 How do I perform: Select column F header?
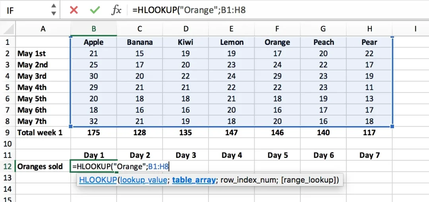point(277,29)
